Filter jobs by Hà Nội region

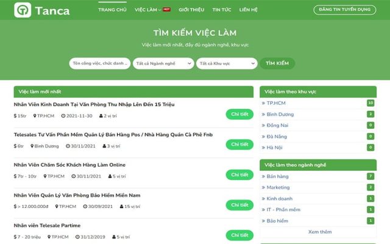[274, 148]
